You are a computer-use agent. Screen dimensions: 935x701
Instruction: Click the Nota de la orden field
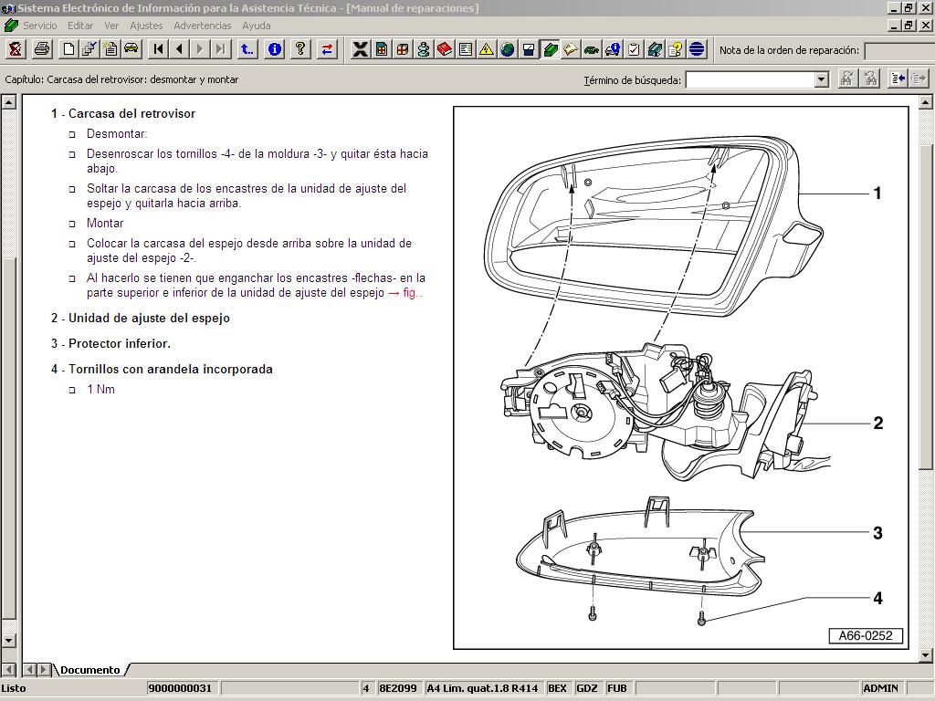(899, 51)
